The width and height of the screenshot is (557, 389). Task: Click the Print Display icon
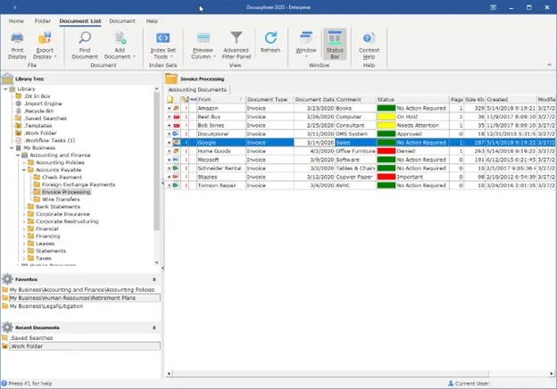click(17, 38)
